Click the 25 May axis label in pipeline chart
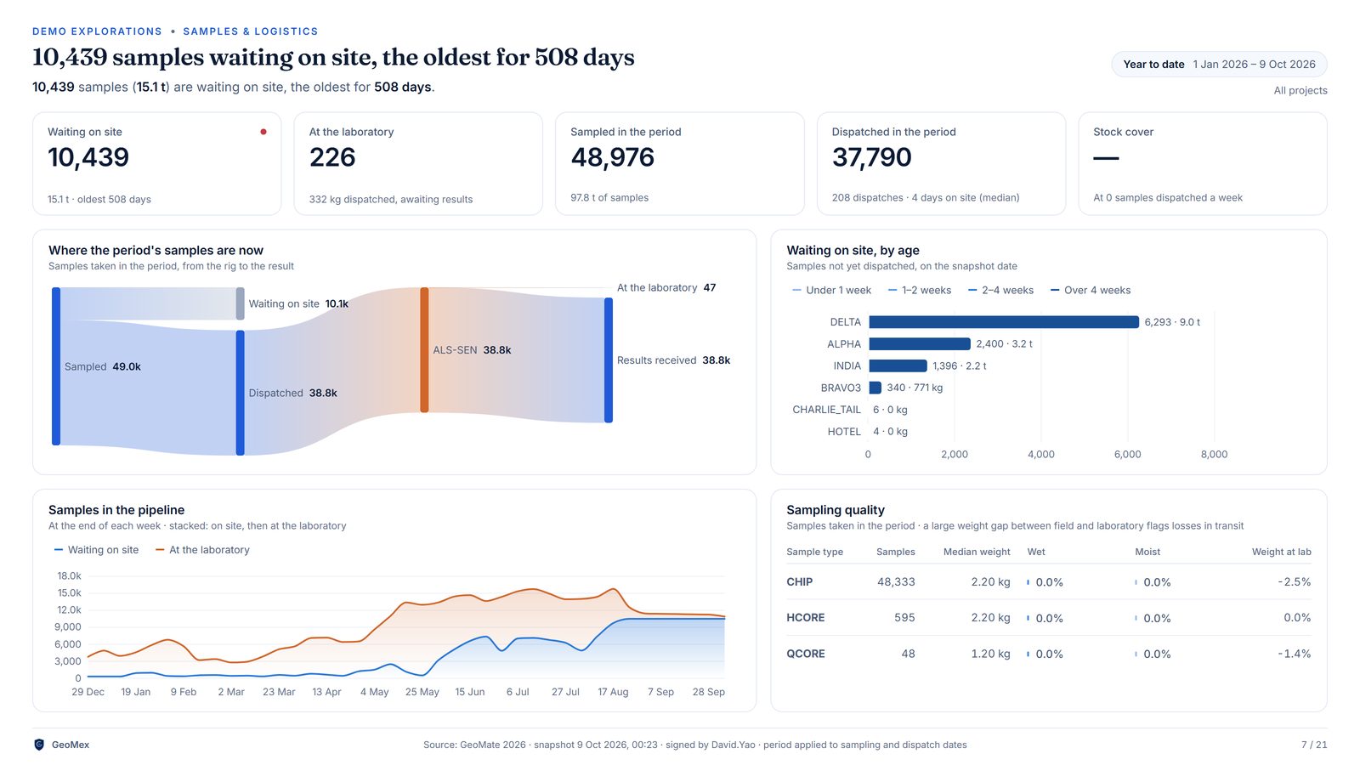The image size is (1360, 765). pyautogui.click(x=422, y=692)
